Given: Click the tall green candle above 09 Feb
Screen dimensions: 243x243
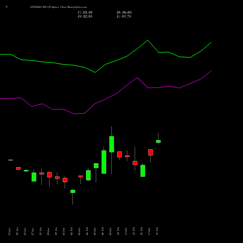Looking at the screenshot, I should point(112,144).
